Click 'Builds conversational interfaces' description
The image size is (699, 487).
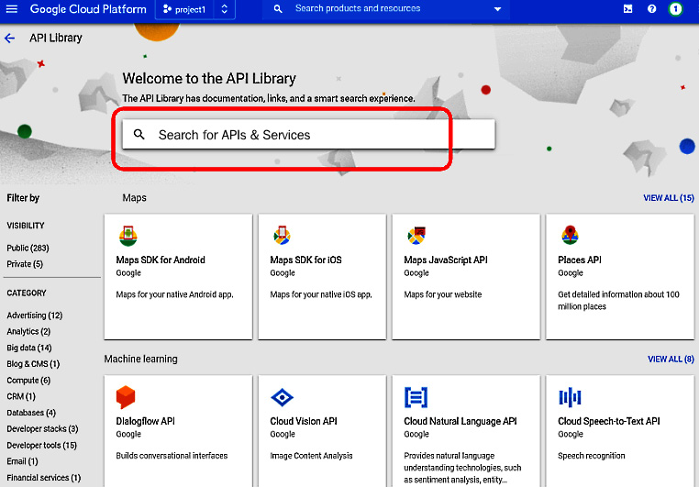coord(172,456)
